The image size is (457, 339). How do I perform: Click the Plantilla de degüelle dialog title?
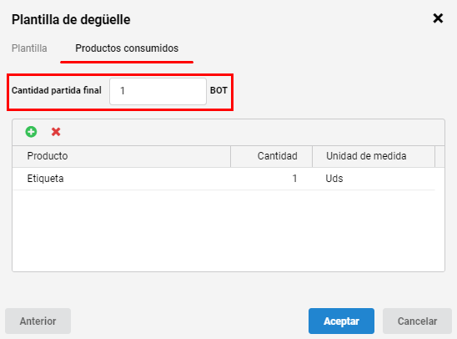click(71, 19)
